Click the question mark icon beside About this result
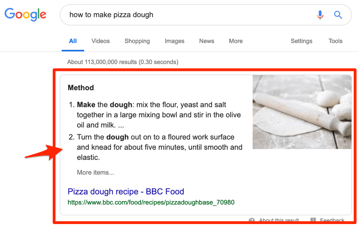Screen dimensions: 359x228 click(252, 220)
